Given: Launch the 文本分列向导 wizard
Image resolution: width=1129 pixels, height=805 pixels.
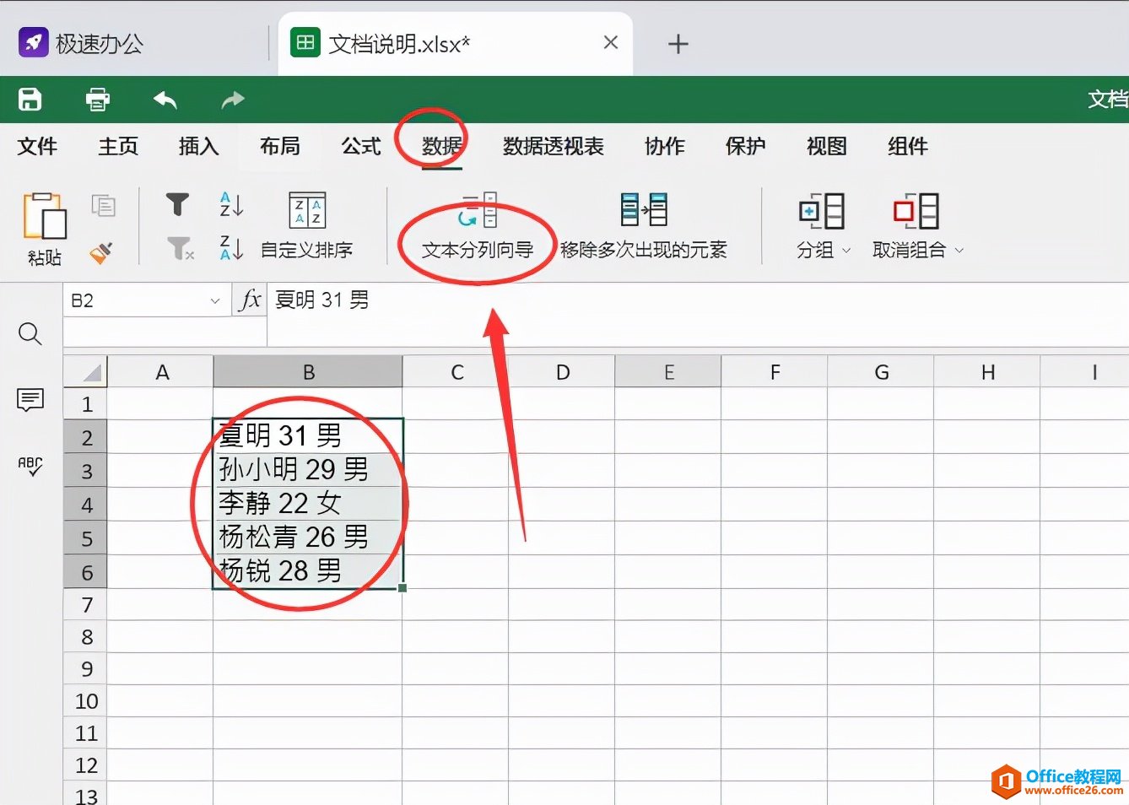Looking at the screenshot, I should pyautogui.click(x=478, y=250).
